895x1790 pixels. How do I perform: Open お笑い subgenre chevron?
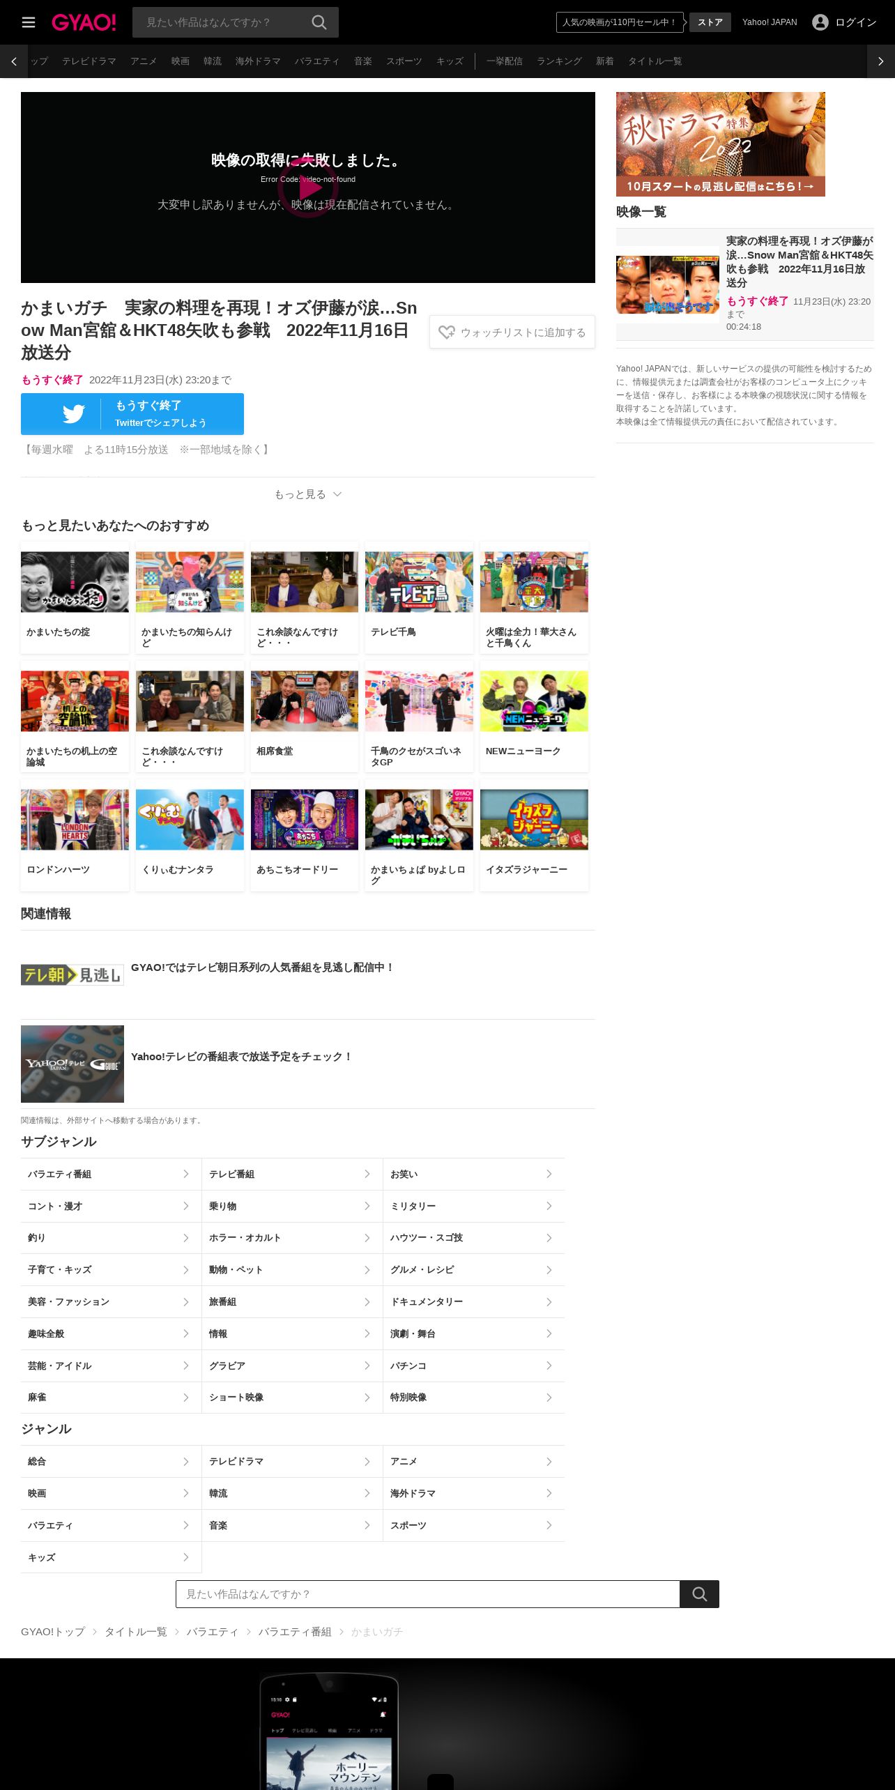pyautogui.click(x=549, y=1174)
